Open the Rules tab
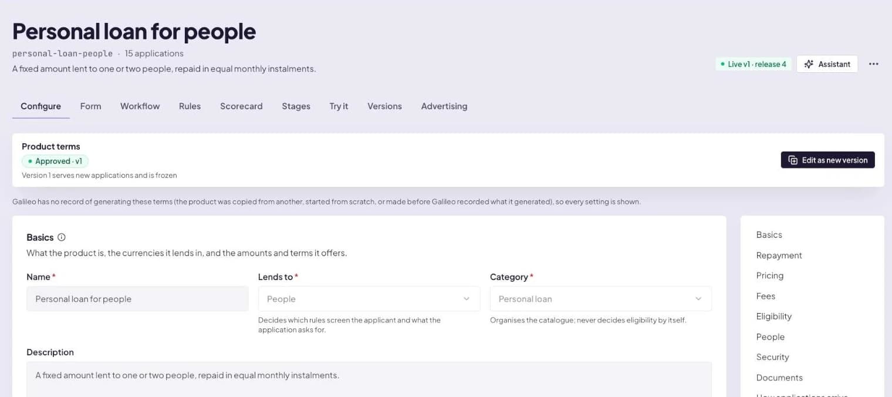Image resolution: width=892 pixels, height=397 pixels. point(190,106)
